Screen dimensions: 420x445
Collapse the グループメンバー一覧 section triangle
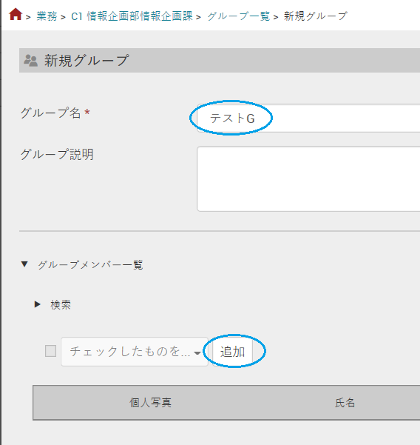pyautogui.click(x=24, y=264)
